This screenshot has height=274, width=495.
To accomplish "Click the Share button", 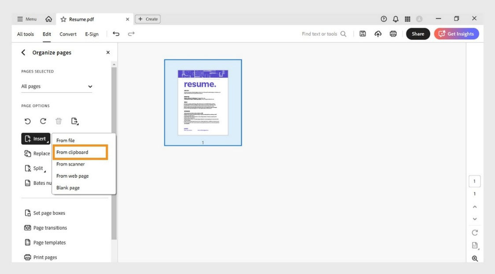I will [x=417, y=34].
